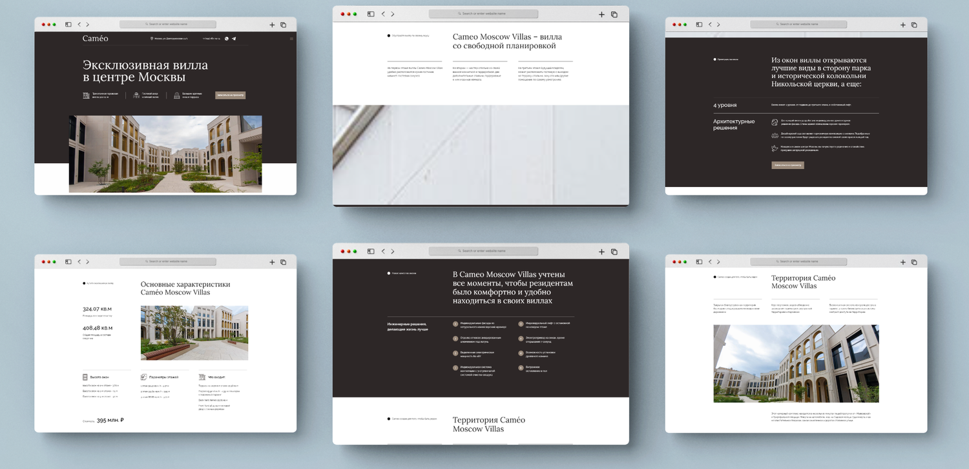Toggle sidebar in the Эксклюзивная вилла window

68,25
